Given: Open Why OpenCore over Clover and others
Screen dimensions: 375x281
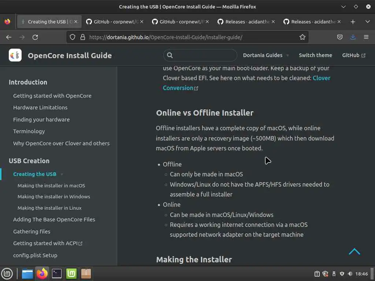Looking at the screenshot, I should [x=61, y=143].
